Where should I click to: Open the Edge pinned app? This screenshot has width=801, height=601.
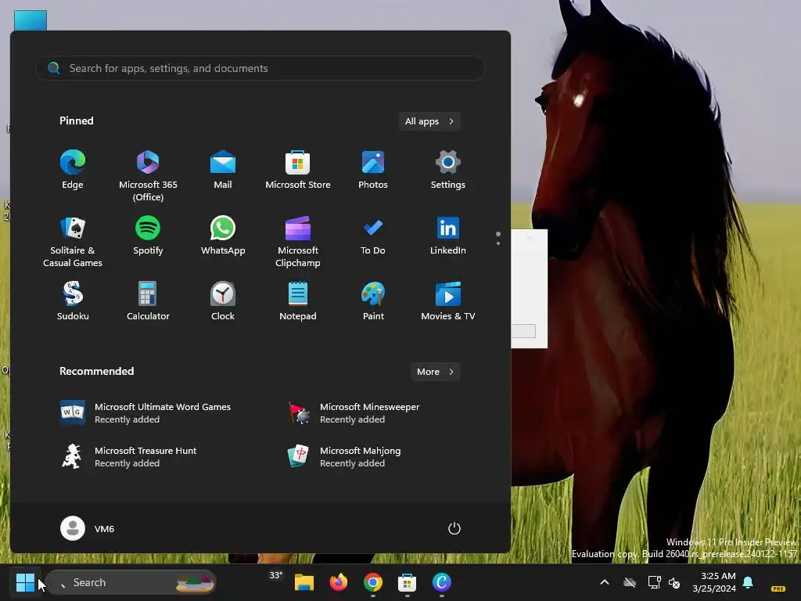[x=73, y=171]
